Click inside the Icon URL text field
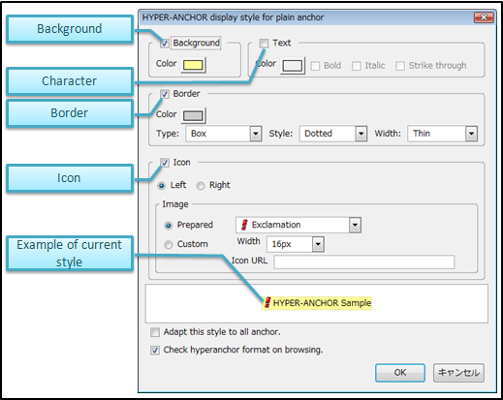 point(364,262)
